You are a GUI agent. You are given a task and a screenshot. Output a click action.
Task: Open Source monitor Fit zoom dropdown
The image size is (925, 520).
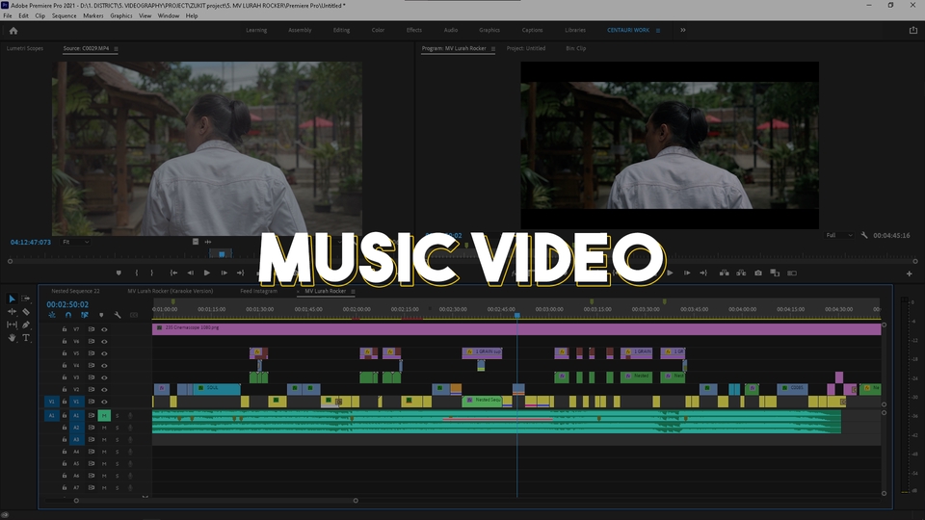tap(75, 242)
